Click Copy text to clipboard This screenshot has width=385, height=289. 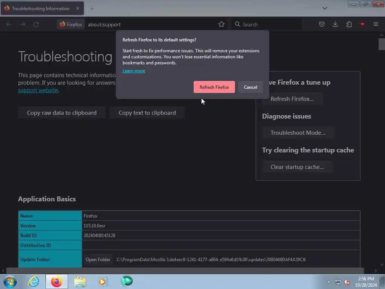(147, 113)
